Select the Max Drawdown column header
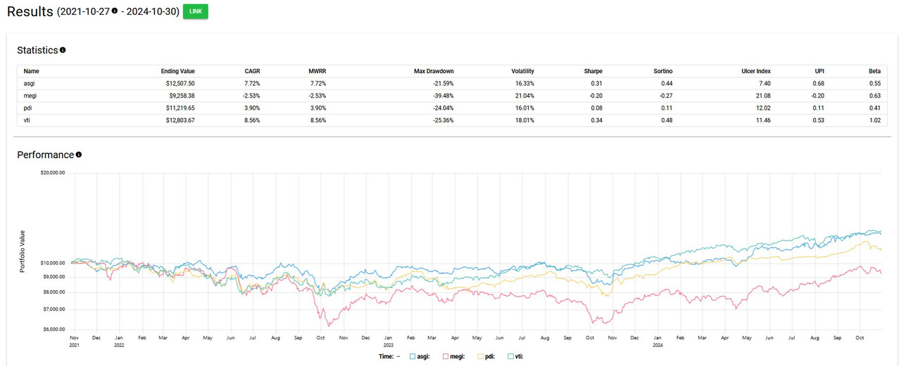Viewport: 901px width, 366px height. (434, 71)
